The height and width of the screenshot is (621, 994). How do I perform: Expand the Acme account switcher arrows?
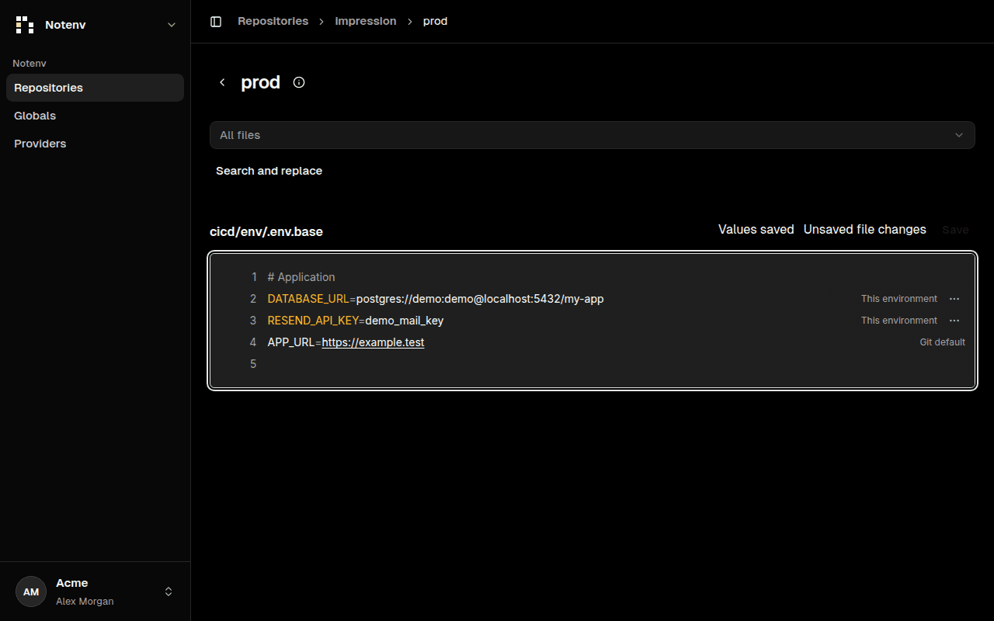click(x=169, y=592)
